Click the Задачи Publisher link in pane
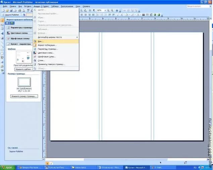The height and width of the screenshot is (170, 213). [16, 152]
